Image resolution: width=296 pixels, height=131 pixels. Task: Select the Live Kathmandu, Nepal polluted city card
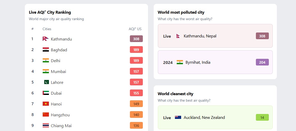[215, 36]
